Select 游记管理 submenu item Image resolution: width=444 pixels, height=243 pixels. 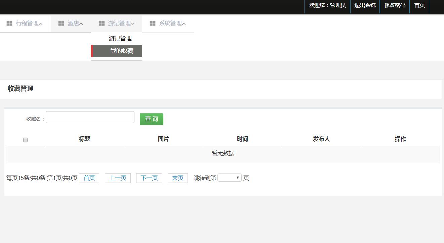click(x=120, y=39)
